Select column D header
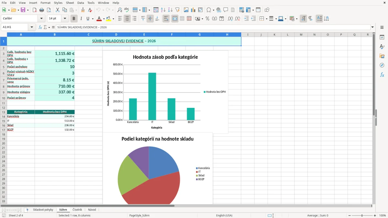388x218 pixels. click(116, 35)
